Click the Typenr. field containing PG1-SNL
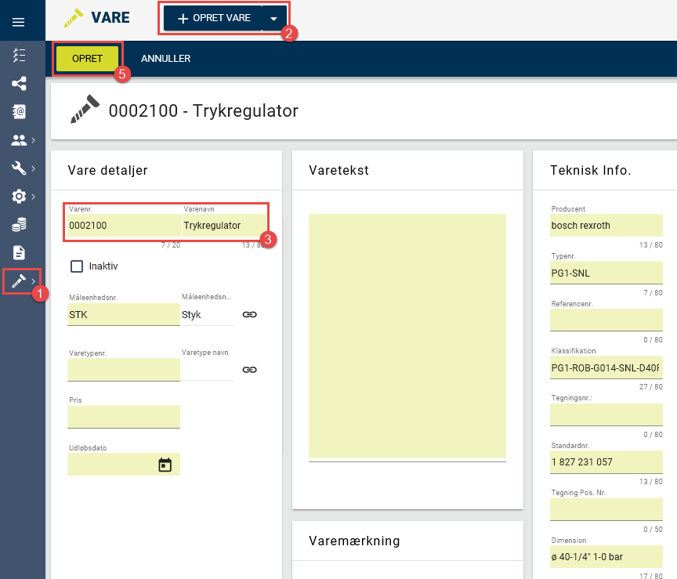677x579 pixels. click(x=606, y=273)
